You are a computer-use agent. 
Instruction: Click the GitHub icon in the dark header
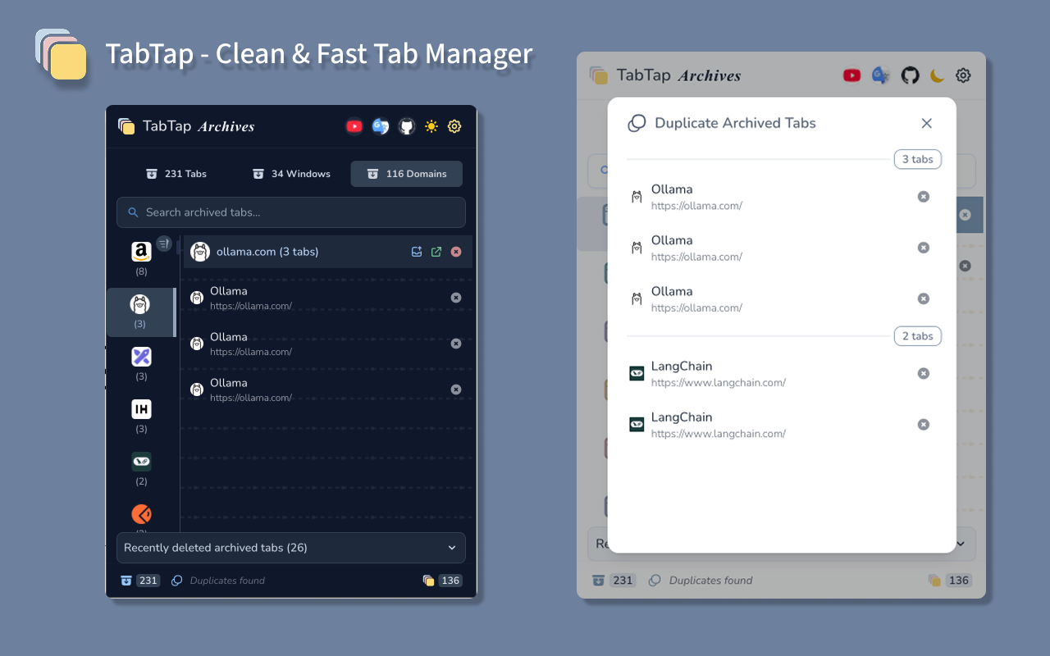405,126
